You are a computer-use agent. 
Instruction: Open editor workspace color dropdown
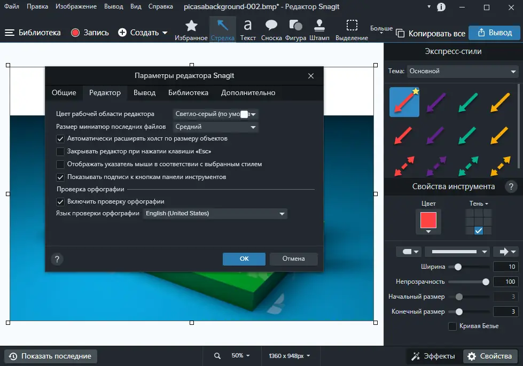point(215,114)
